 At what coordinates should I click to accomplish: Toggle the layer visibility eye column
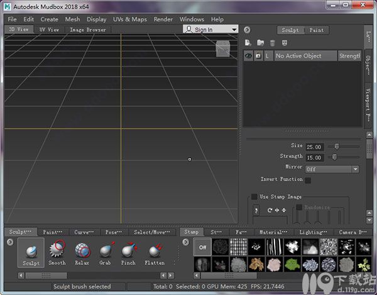[x=248, y=56]
